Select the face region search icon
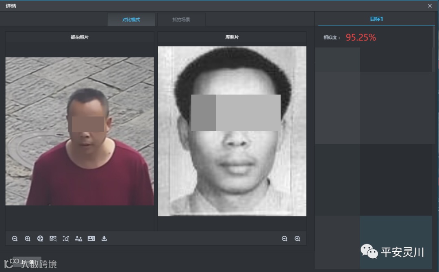Screen dimensions: 439x272 click(x=66, y=238)
